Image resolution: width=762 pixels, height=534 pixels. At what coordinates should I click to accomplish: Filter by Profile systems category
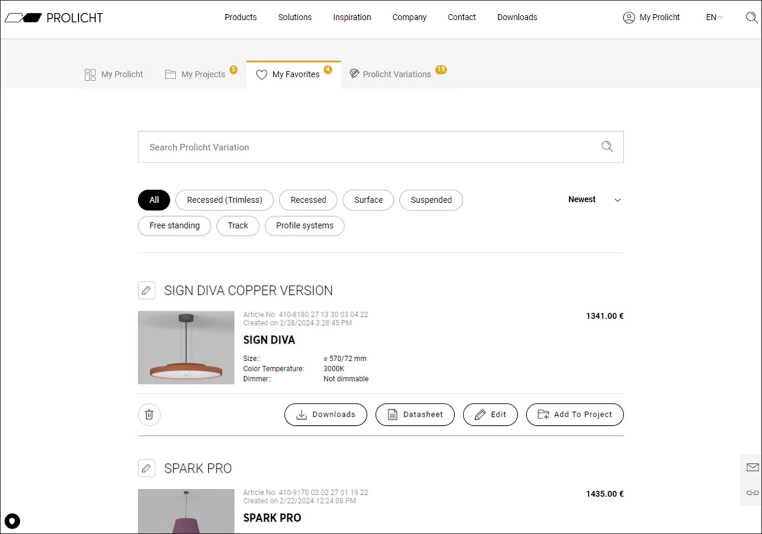305,226
